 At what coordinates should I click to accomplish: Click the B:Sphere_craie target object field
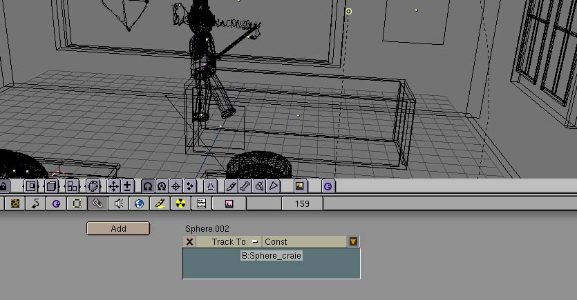click(x=271, y=255)
